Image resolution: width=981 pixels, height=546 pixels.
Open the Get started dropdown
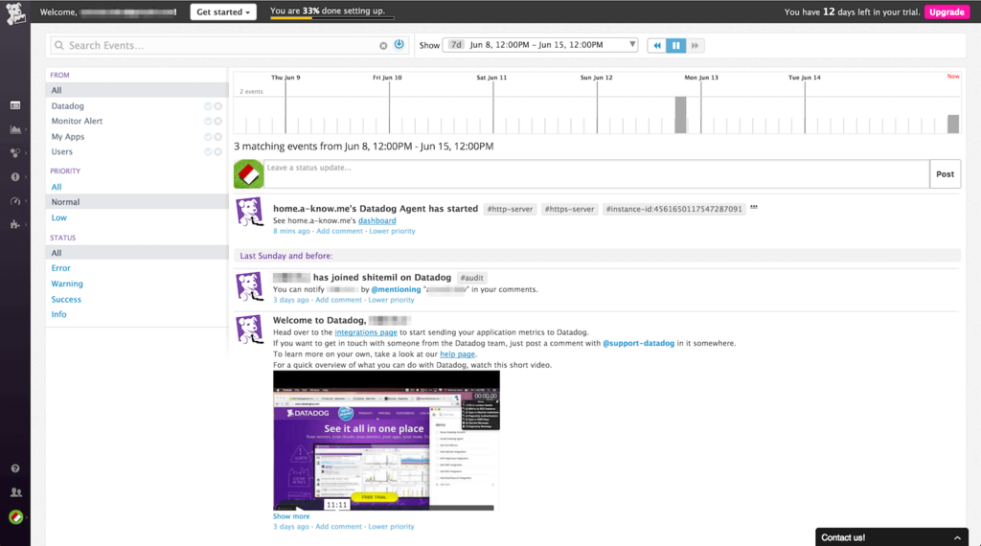[x=222, y=11]
